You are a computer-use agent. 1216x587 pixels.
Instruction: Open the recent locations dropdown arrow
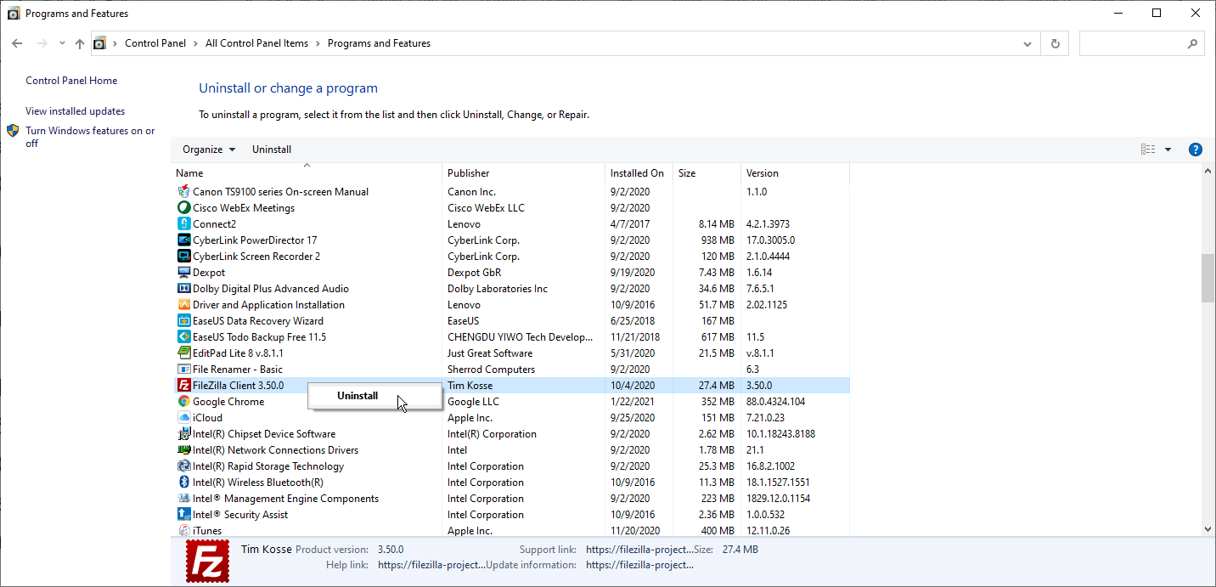[x=62, y=43]
